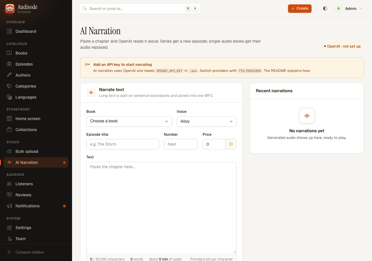Click the Create button

point(300,8)
